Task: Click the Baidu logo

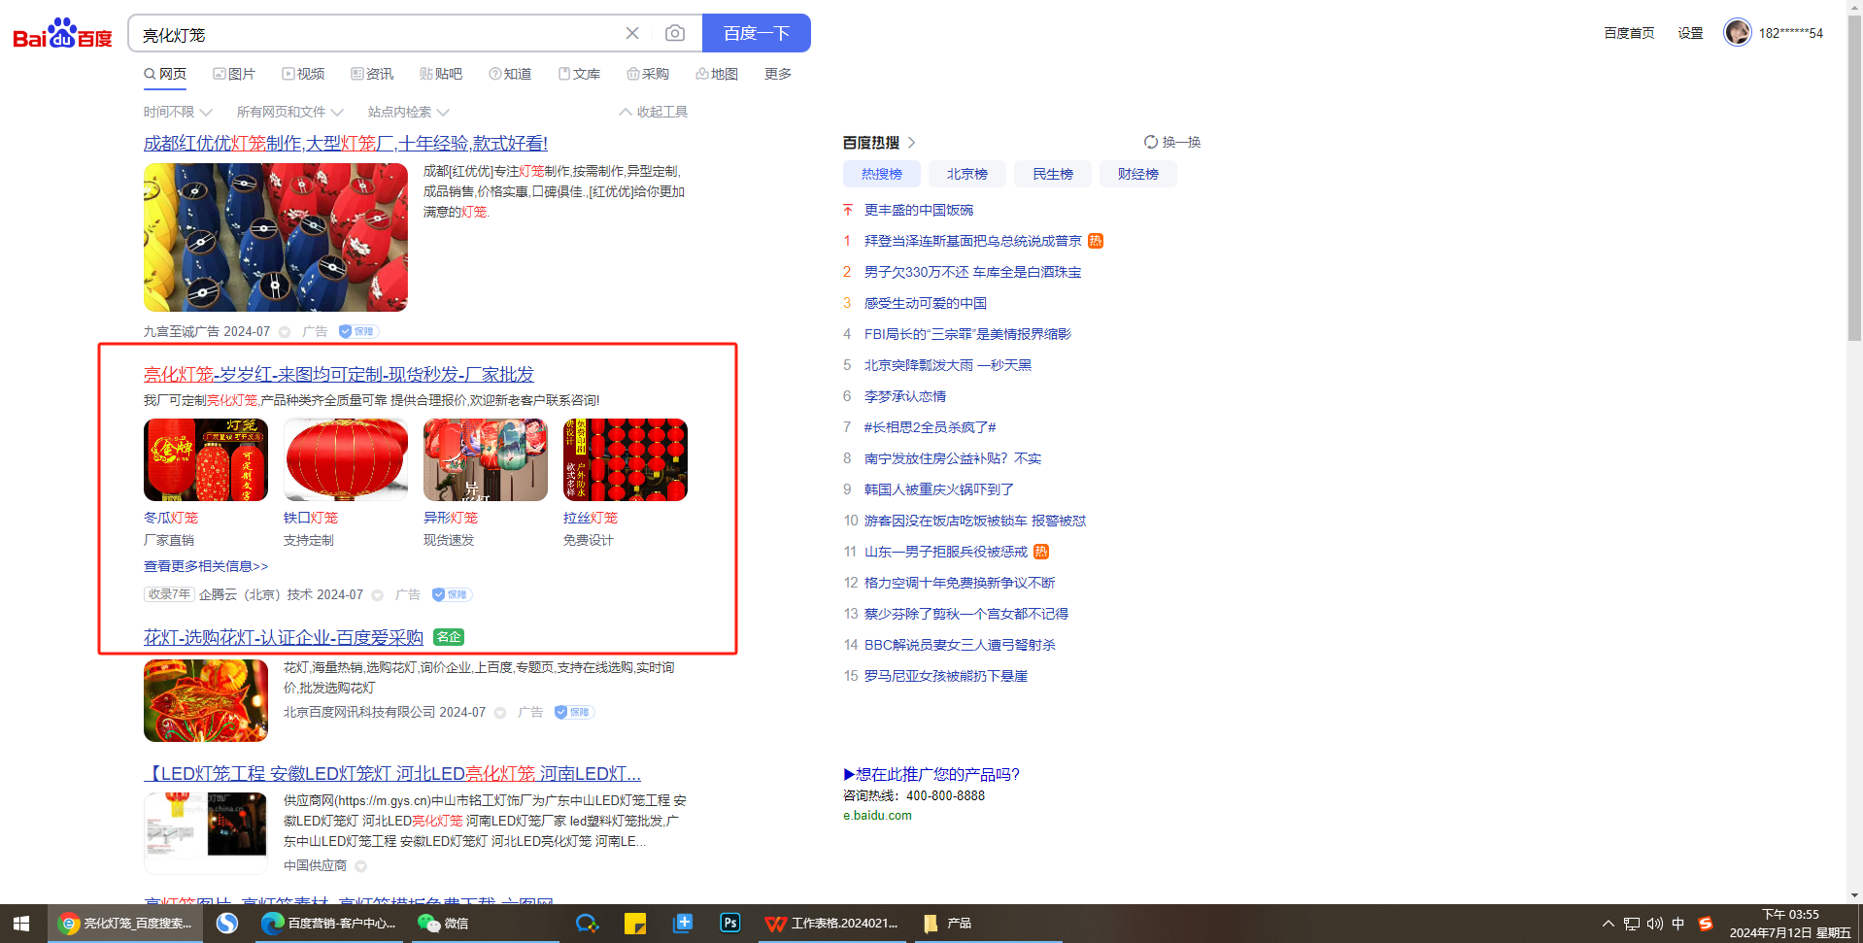Action: click(62, 34)
